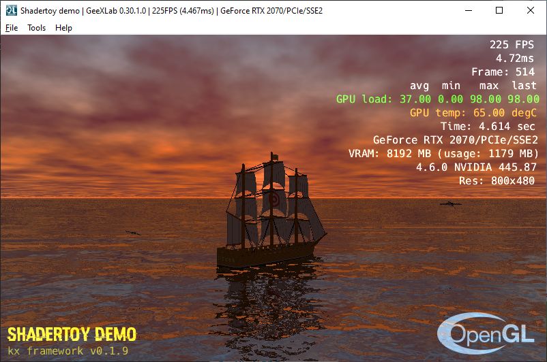Open the Help menu
The height and width of the screenshot is (362, 547).
[x=63, y=28]
